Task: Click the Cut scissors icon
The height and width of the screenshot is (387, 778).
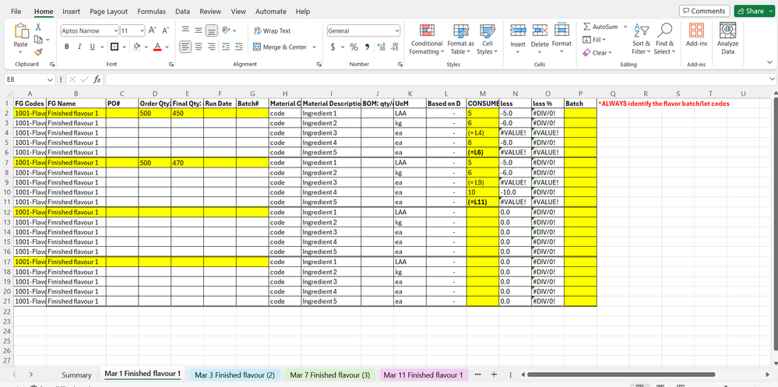Action: (x=38, y=27)
